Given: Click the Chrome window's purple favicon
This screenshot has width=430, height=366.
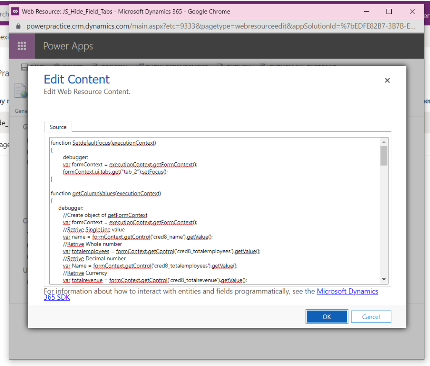Looking at the screenshot, I should click(16, 11).
